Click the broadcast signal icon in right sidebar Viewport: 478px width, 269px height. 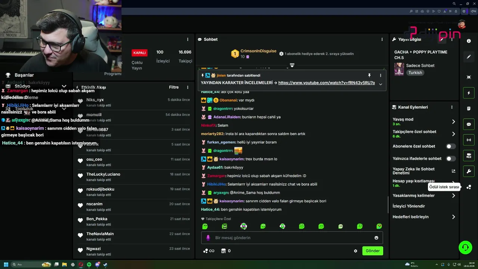coord(469,140)
